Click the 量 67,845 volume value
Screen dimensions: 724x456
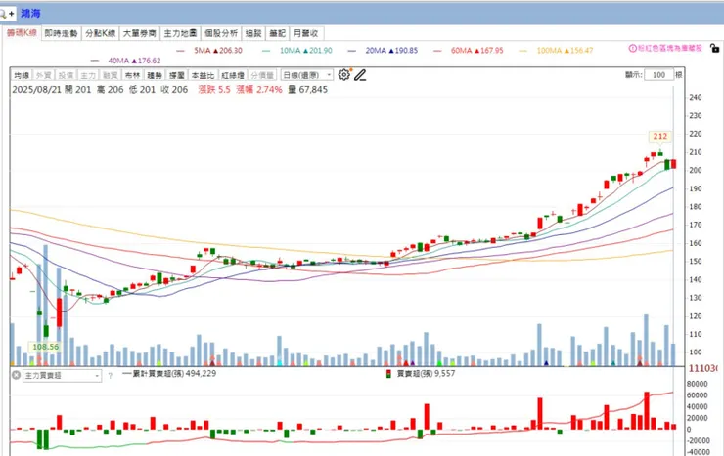pos(308,90)
